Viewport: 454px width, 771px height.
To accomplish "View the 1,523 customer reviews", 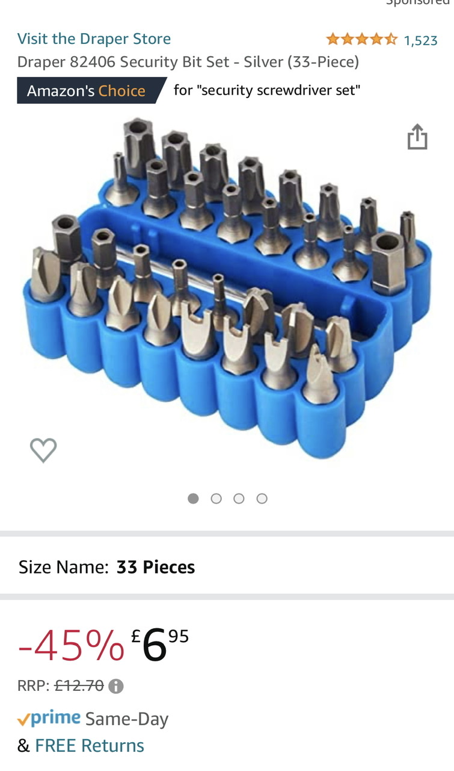I will coord(420,40).
